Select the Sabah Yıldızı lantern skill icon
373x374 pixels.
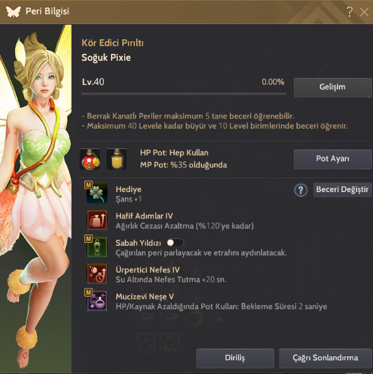[97, 247]
